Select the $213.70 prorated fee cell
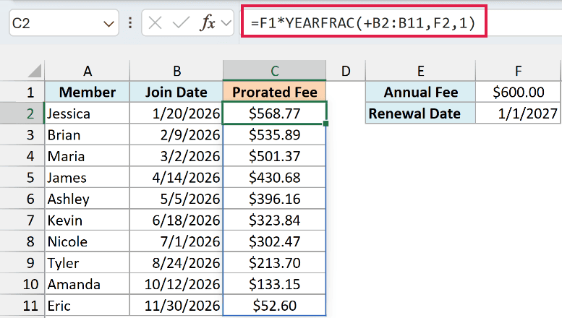This screenshot has height=318, width=562. [275, 263]
